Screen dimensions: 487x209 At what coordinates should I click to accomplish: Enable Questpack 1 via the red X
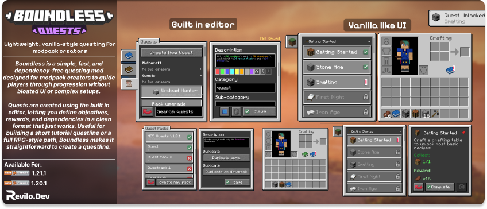coord(190,169)
